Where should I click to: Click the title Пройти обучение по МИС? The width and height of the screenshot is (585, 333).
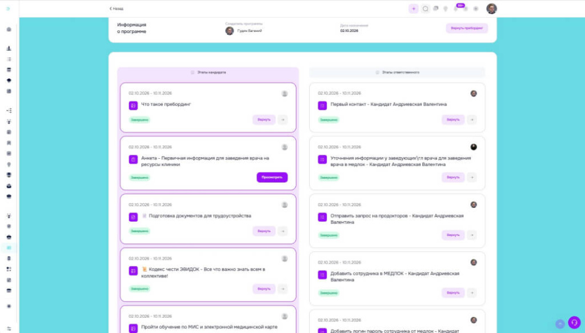coord(209,327)
